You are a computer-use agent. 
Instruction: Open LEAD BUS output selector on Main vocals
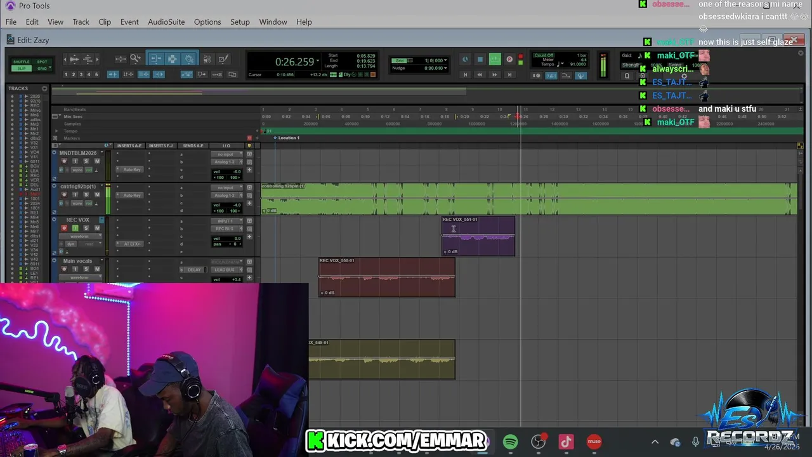[226, 270]
